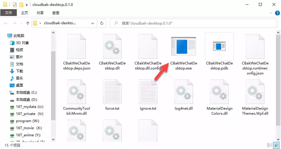Expand the ribbon with the chevron
This screenshot has width=281, height=149.
(x=271, y=13)
